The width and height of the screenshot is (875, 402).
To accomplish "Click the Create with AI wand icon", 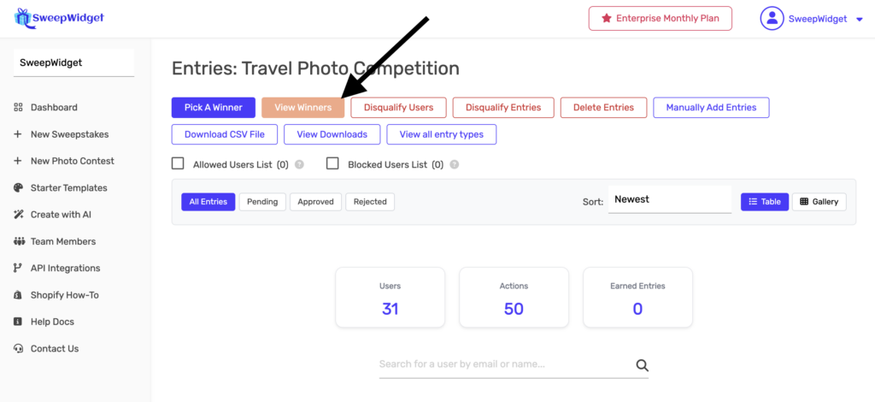I will point(18,215).
